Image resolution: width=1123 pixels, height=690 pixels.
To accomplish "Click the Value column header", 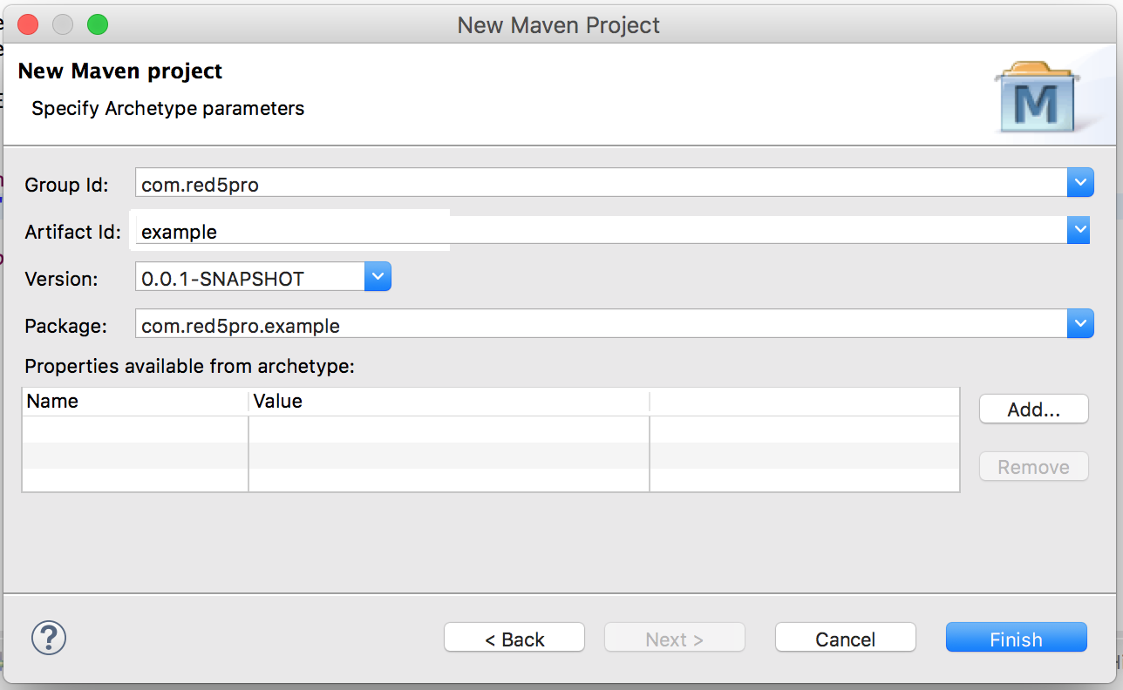I will tap(449, 402).
